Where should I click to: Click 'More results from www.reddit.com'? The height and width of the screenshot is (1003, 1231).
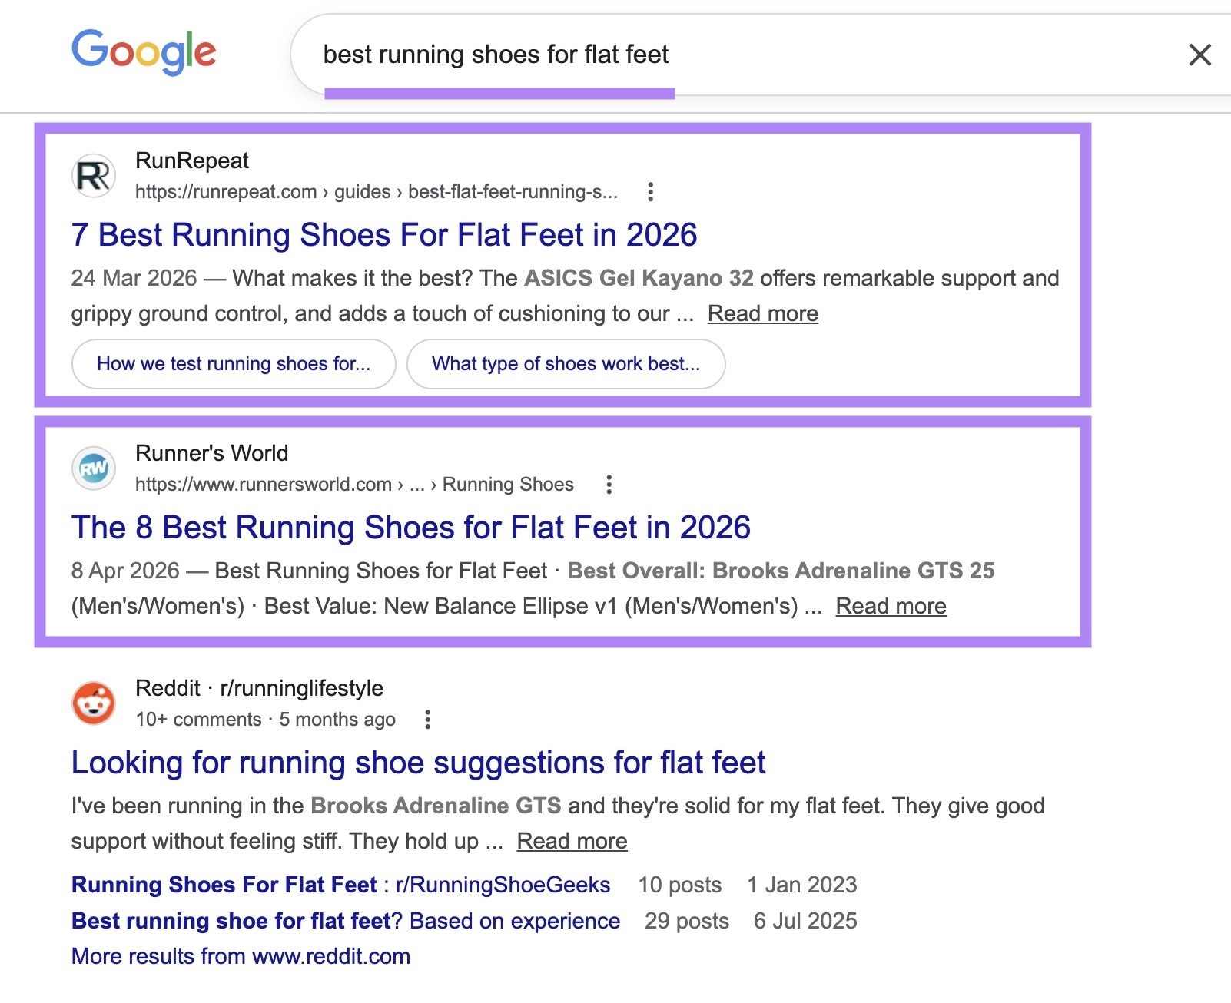[x=241, y=956]
